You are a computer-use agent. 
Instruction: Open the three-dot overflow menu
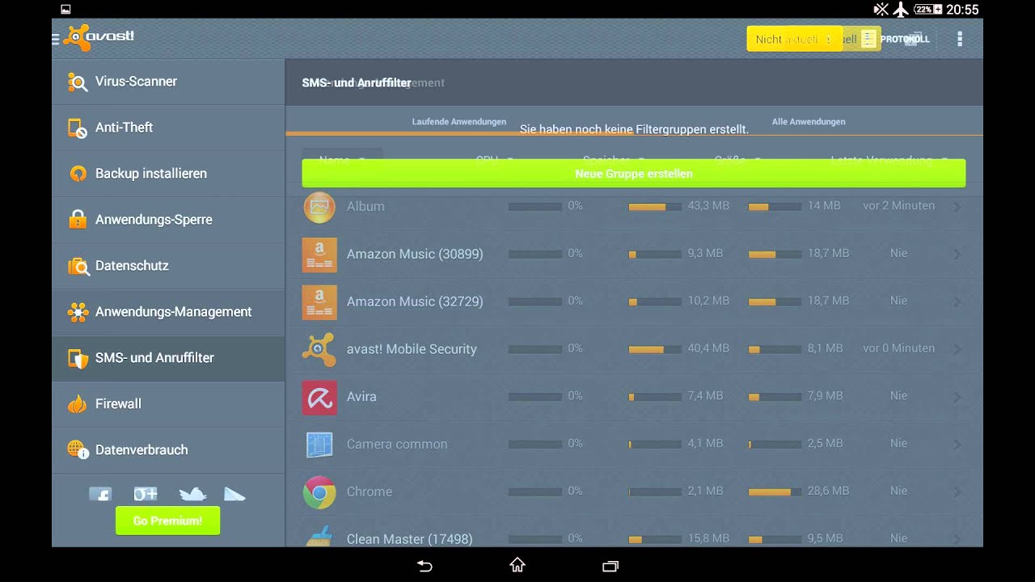(x=960, y=39)
